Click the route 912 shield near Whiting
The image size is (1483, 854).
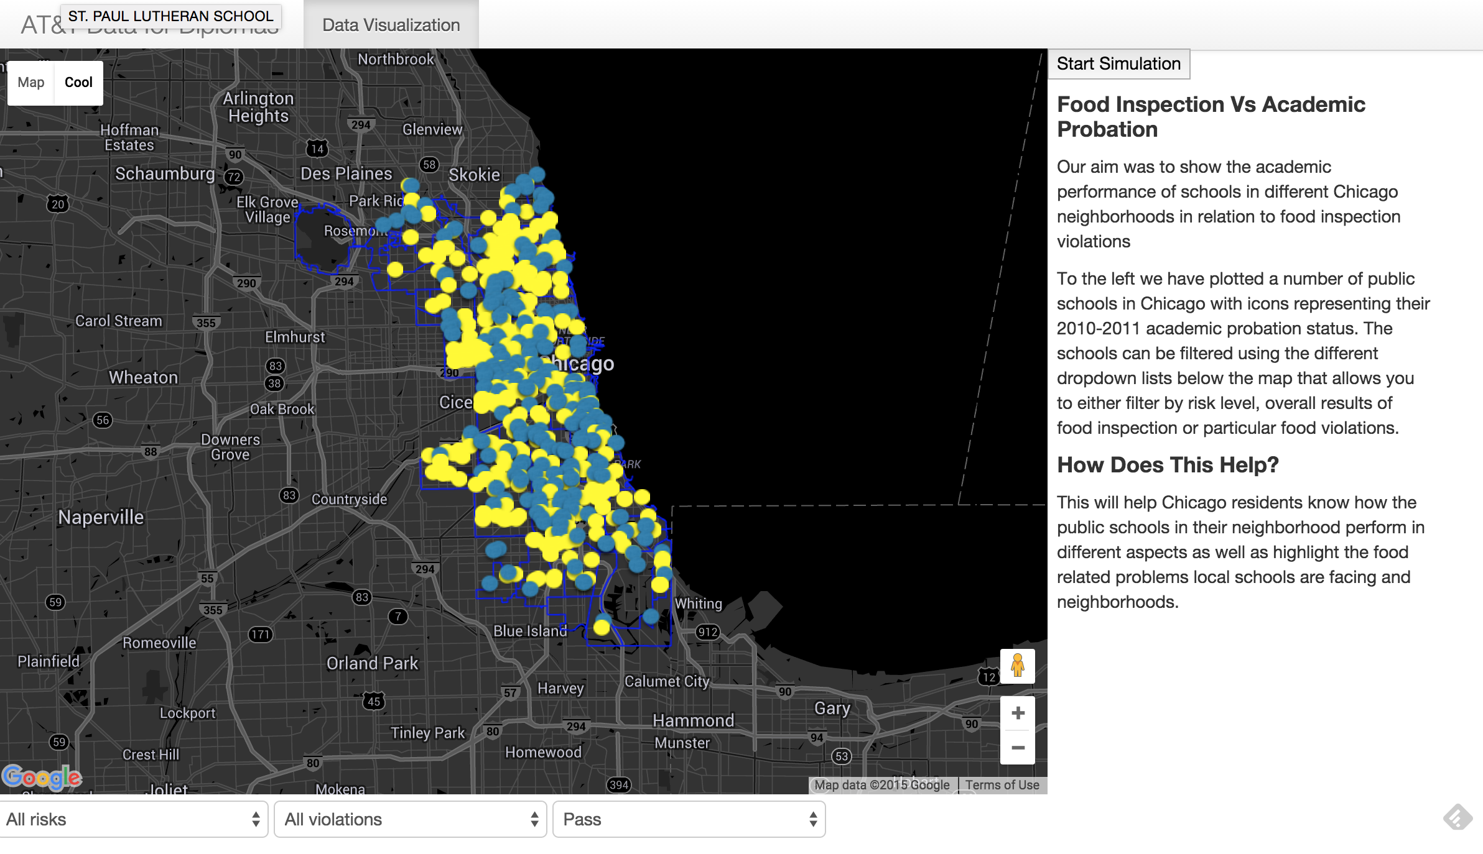[707, 632]
